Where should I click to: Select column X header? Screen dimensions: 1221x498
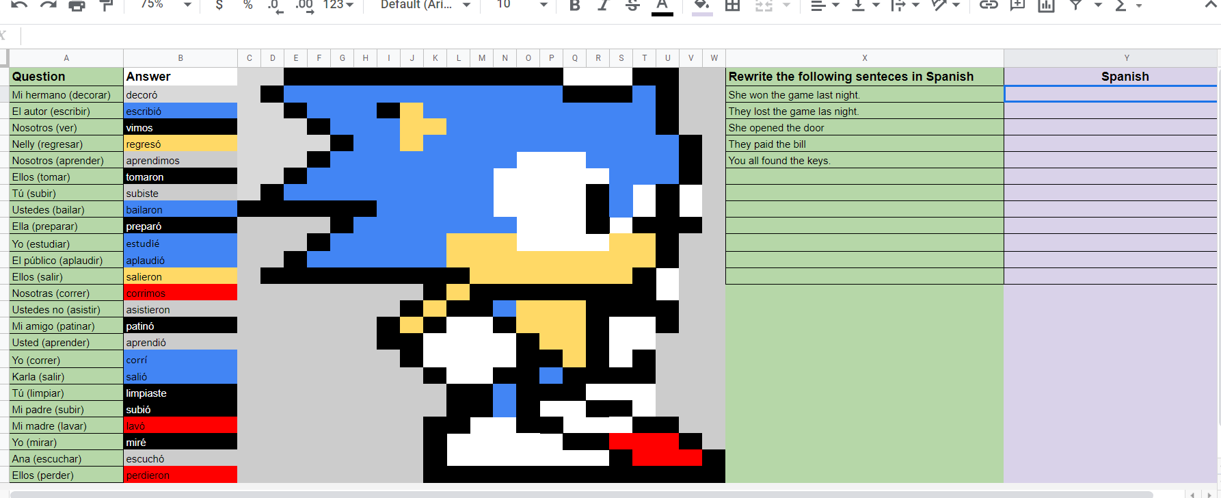pyautogui.click(x=865, y=58)
